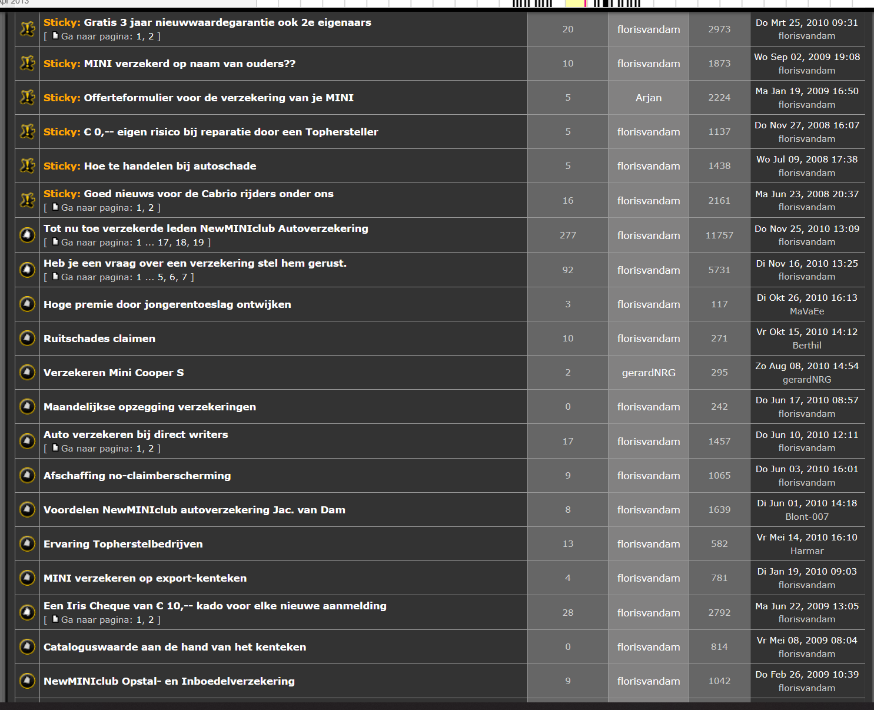Click the sticky icon beside 'Hoe te handelen bij autoschade'
The height and width of the screenshot is (710, 874).
tap(27, 165)
